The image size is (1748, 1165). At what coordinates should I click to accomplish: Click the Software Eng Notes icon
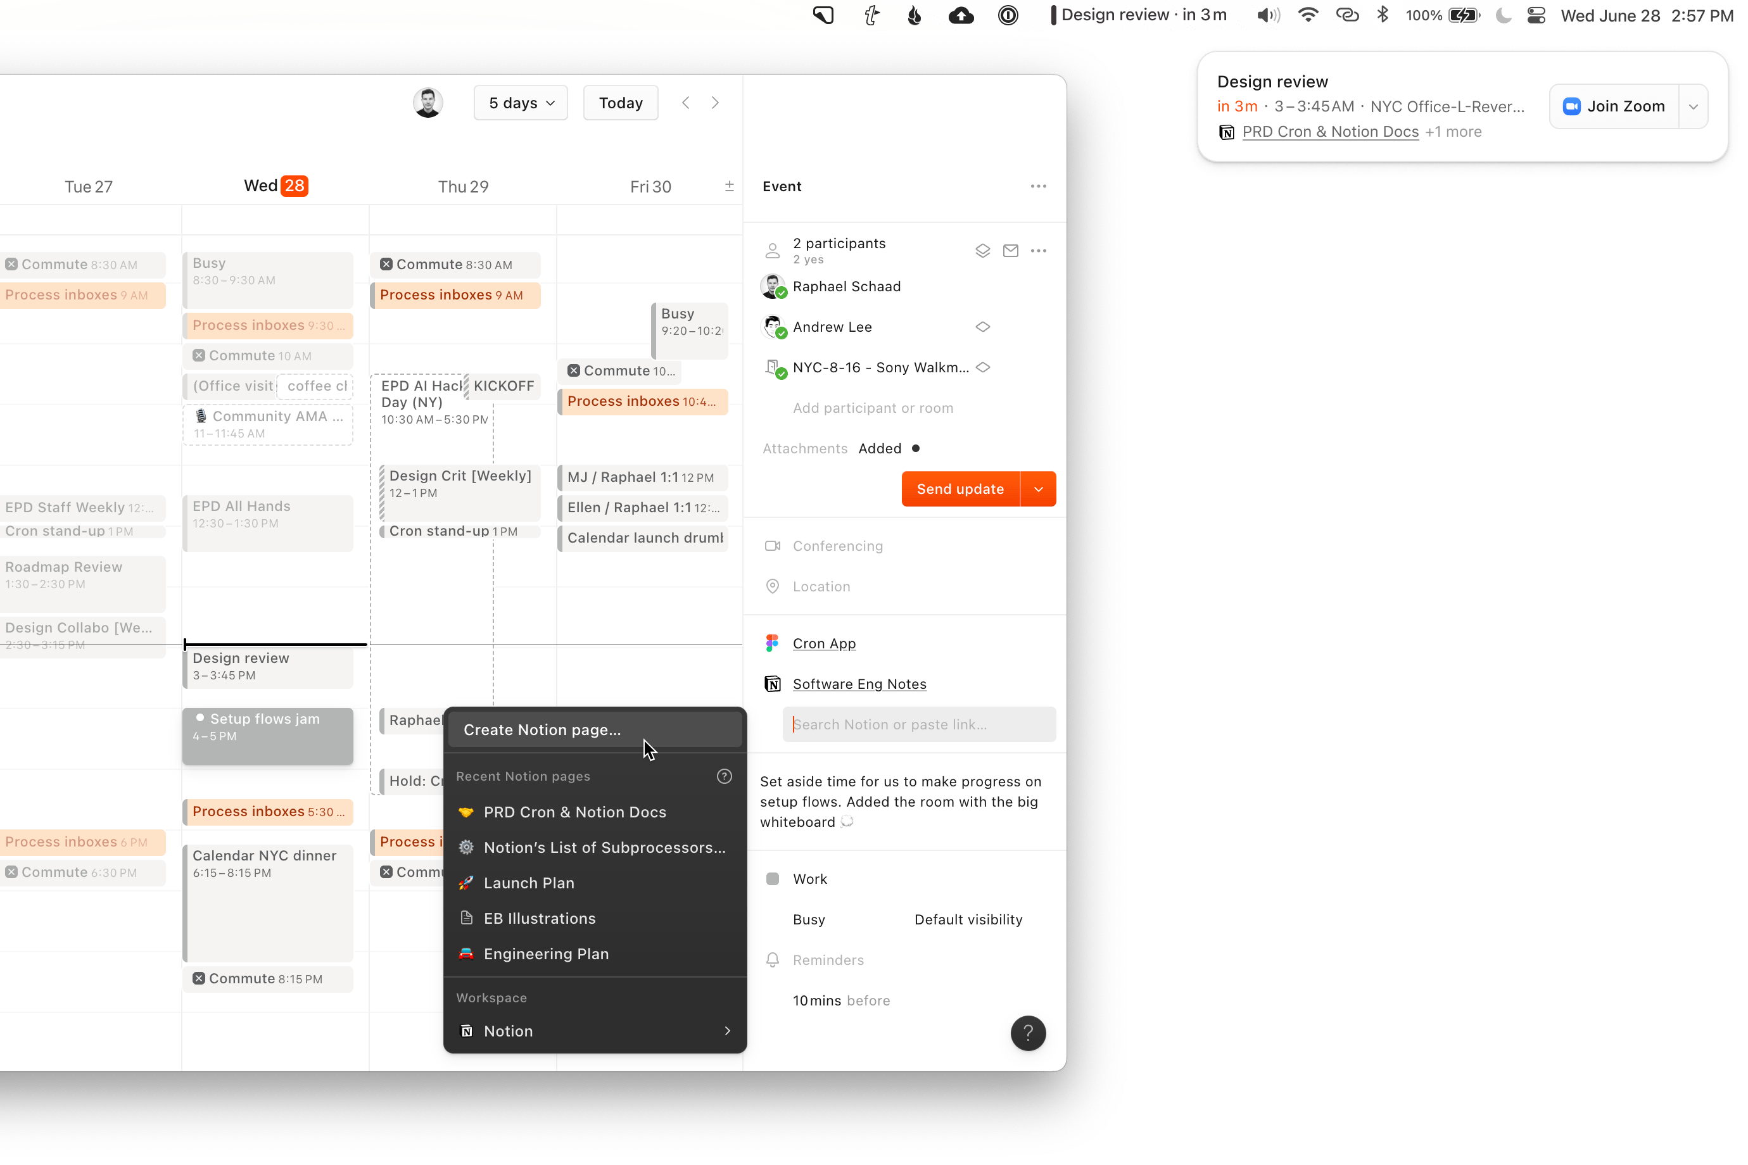tap(774, 684)
